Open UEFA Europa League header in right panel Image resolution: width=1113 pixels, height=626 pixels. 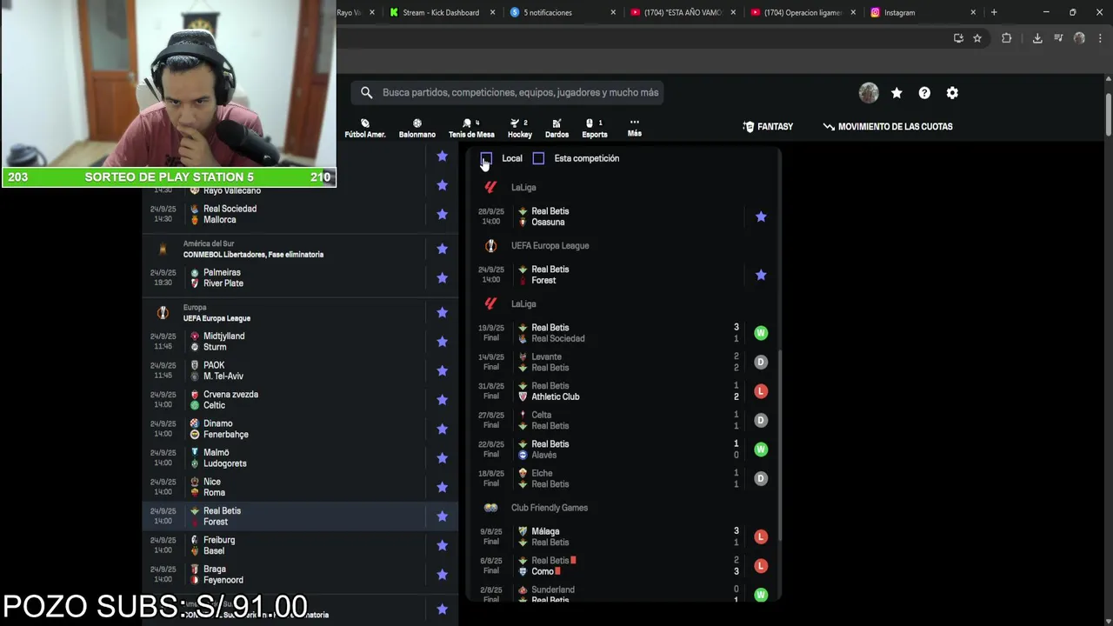550,246
